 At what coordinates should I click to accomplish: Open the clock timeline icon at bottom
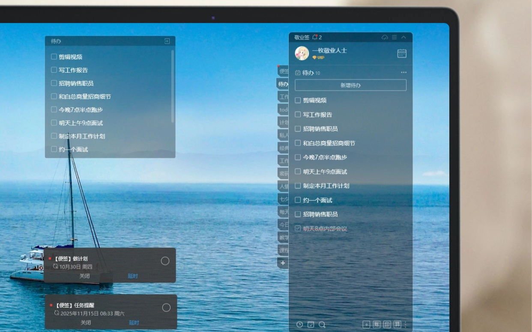[299, 324]
